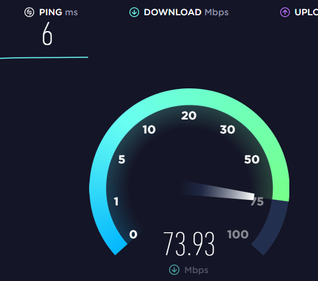
Task: Click the purple upload arrow icon
Action: [x=285, y=12]
